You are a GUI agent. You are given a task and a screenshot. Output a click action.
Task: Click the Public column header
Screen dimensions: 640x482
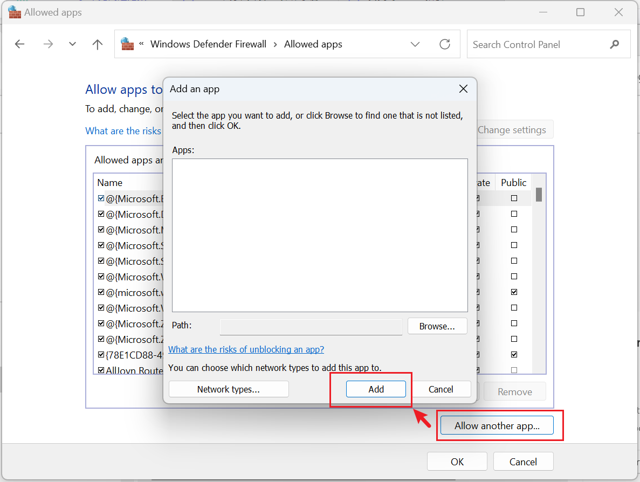[513, 182]
